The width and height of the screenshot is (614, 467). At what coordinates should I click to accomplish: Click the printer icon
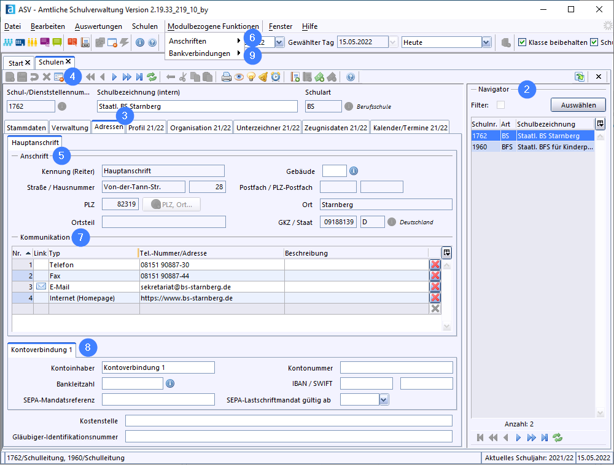(x=227, y=77)
